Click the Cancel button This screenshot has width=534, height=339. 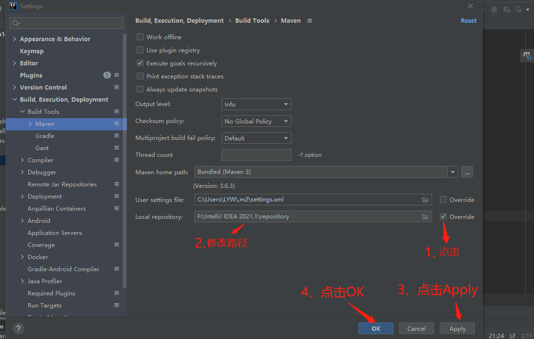pos(416,328)
